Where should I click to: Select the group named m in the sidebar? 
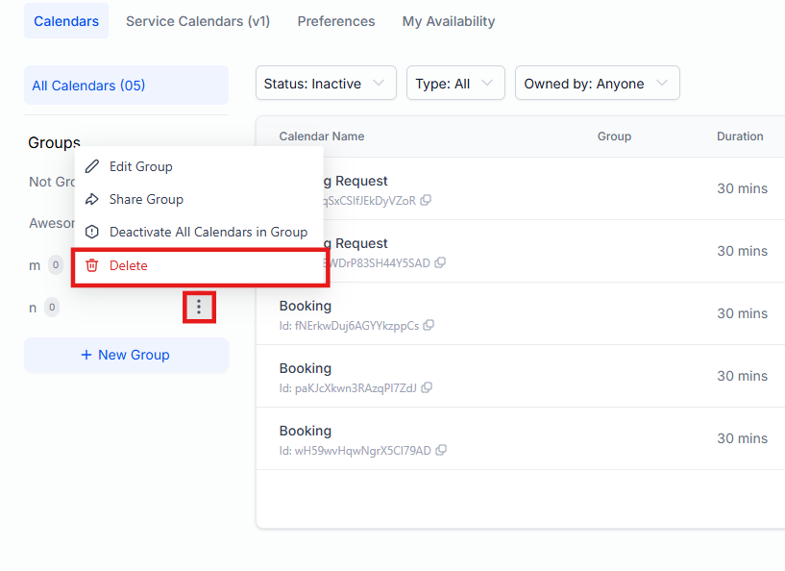36,265
